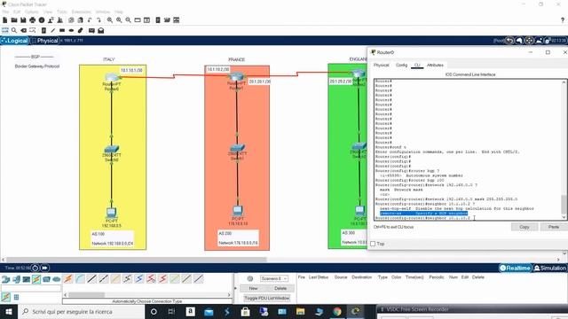The image size is (568, 319).
Task: Click the CLI scrollbar down arrow
Action: click(564, 217)
